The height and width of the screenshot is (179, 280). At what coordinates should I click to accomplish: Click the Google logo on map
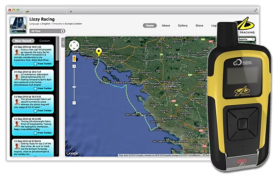[72, 153]
